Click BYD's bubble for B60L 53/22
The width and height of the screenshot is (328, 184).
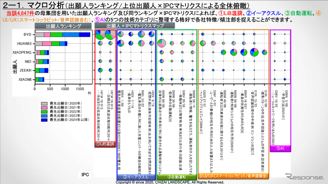[141, 34]
